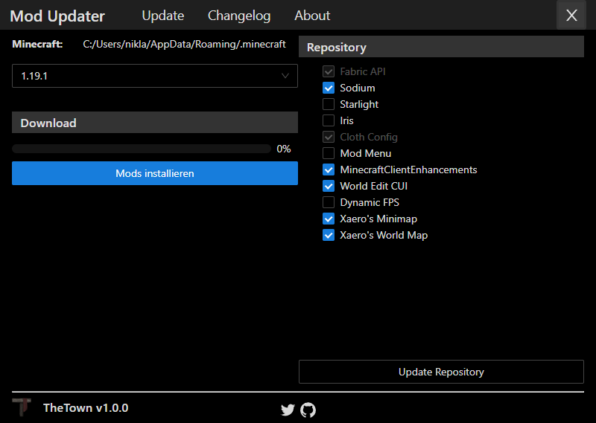The height and width of the screenshot is (423, 596).
Task: Open the 1.19.1 version dropdown
Action: tap(155, 76)
